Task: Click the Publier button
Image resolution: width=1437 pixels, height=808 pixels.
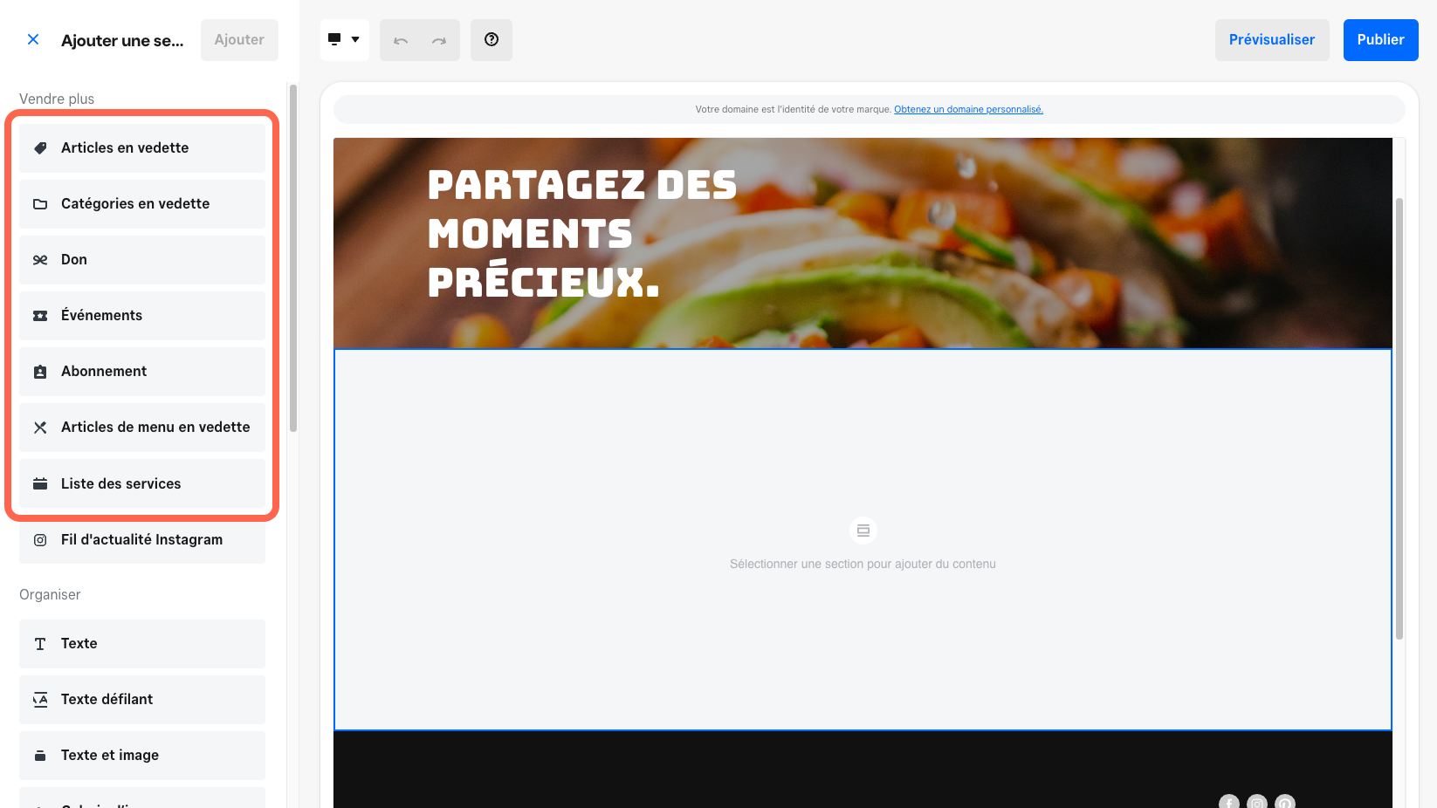Action: pos(1380,40)
